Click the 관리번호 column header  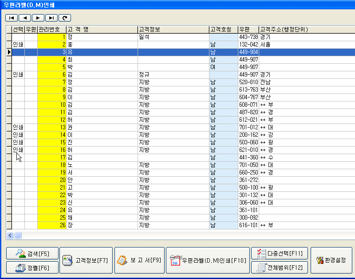(52, 29)
